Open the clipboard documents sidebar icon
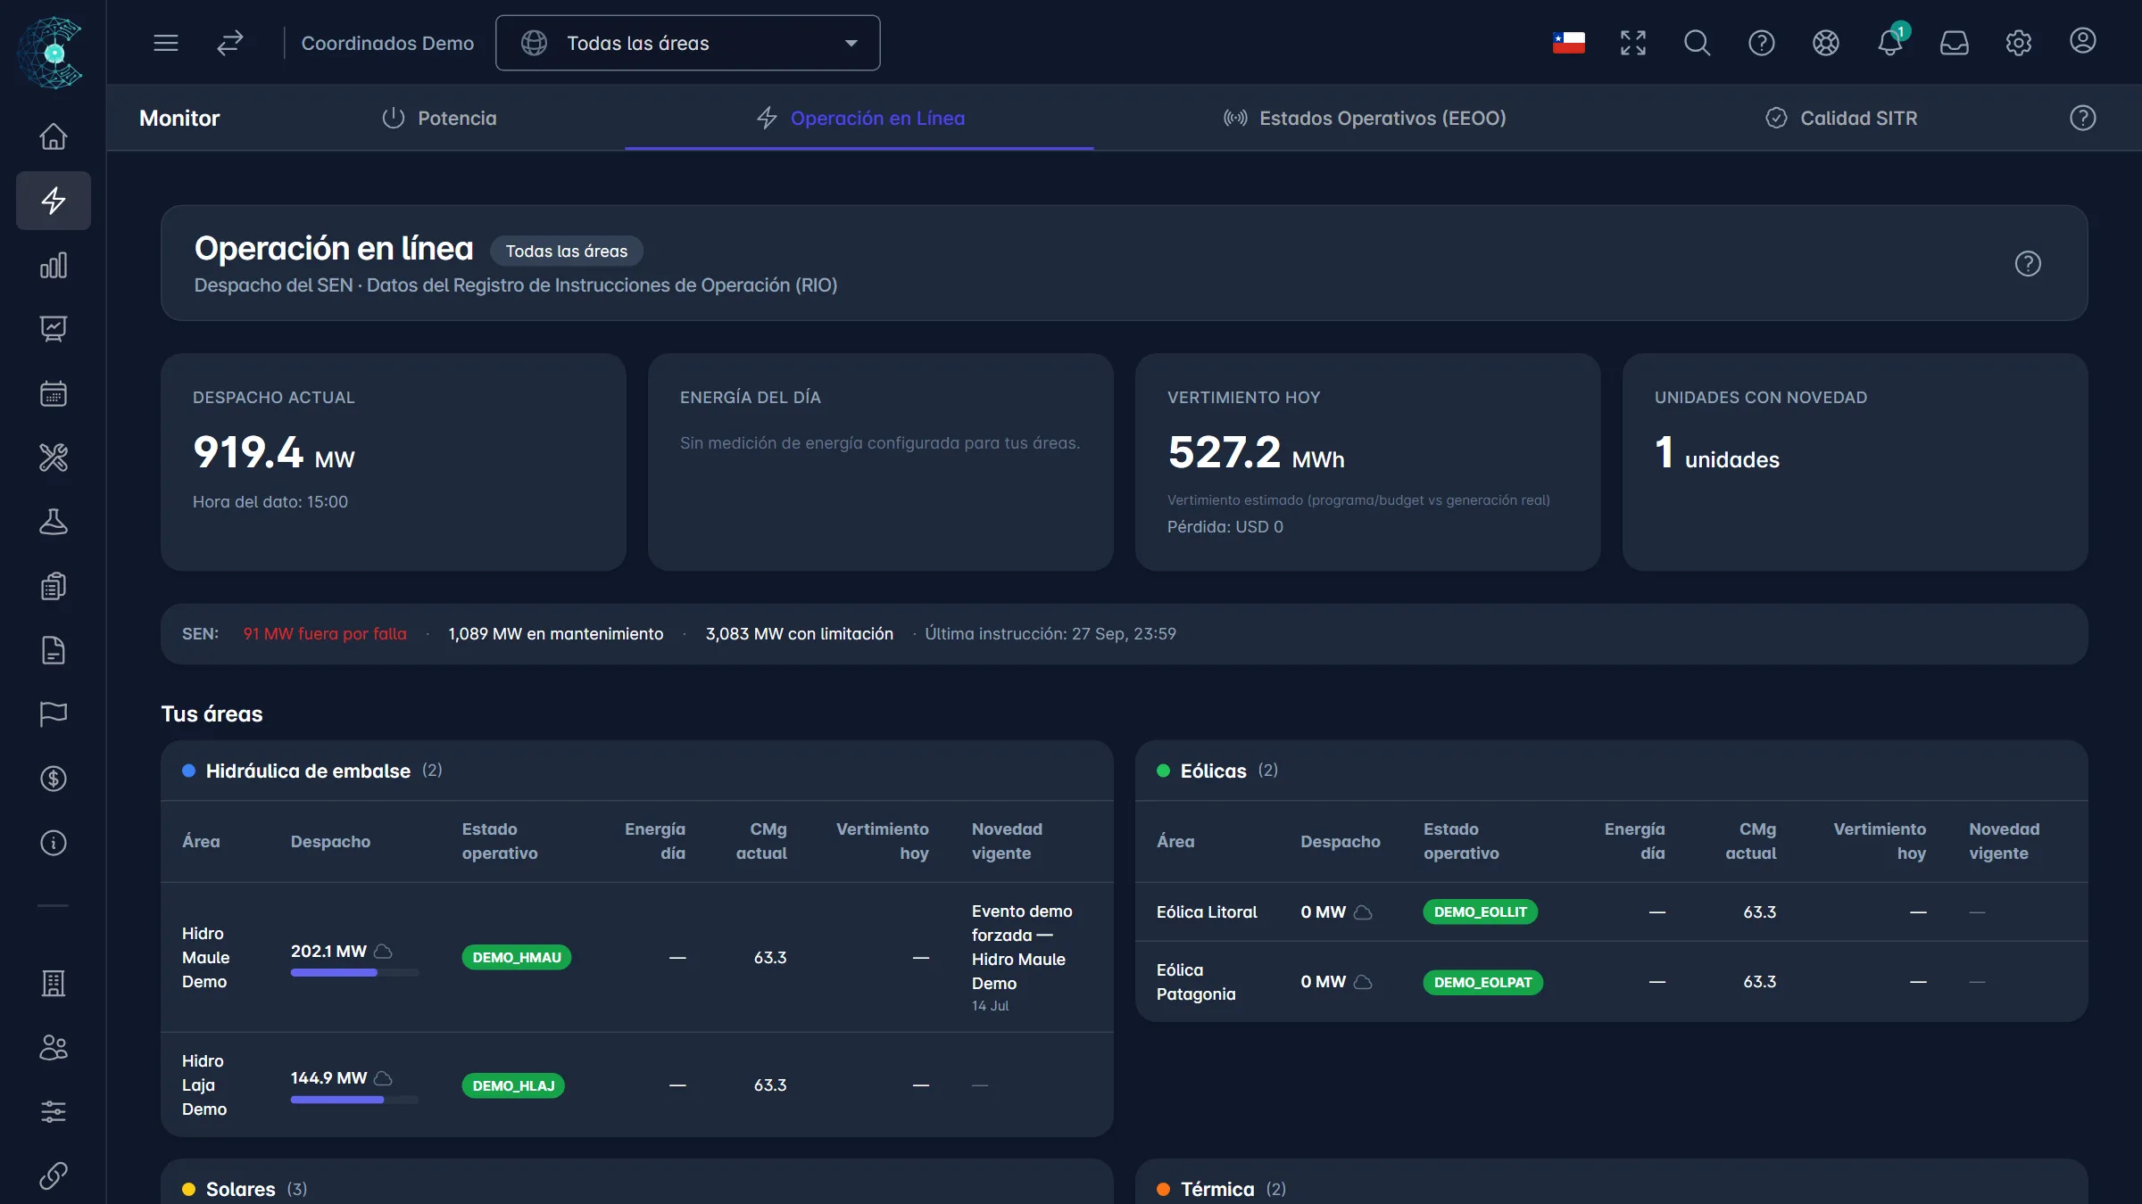 point(54,586)
